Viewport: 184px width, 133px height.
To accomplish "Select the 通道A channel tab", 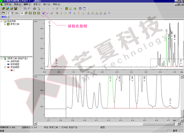I will tap(4, 17).
